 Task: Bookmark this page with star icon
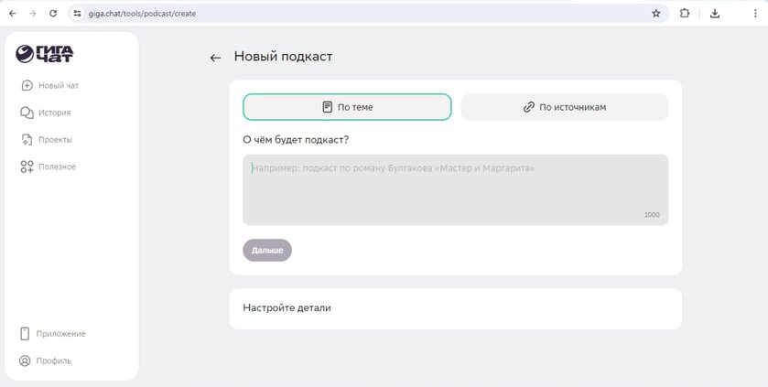click(x=656, y=14)
